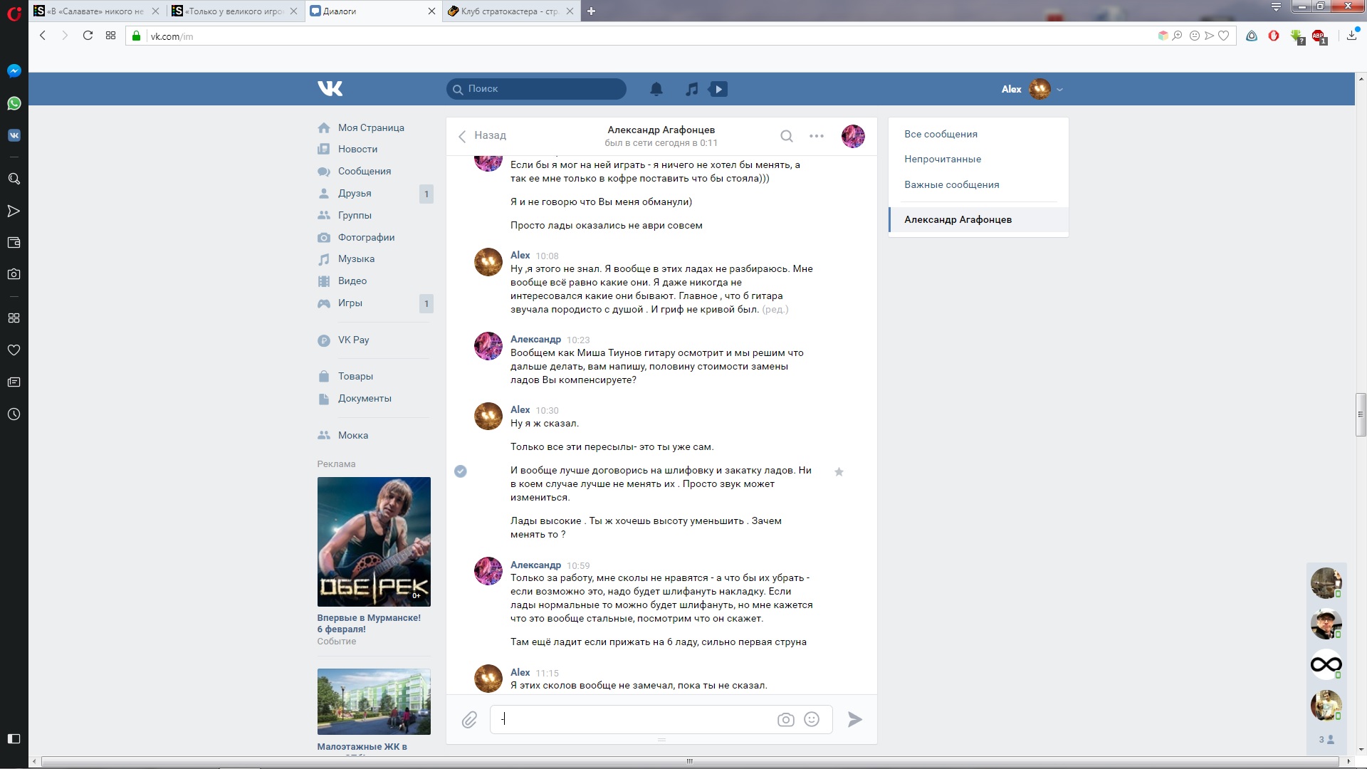This screenshot has height=769, width=1367.
Task: Expand the Opera tabs menu button
Action: point(1276,7)
